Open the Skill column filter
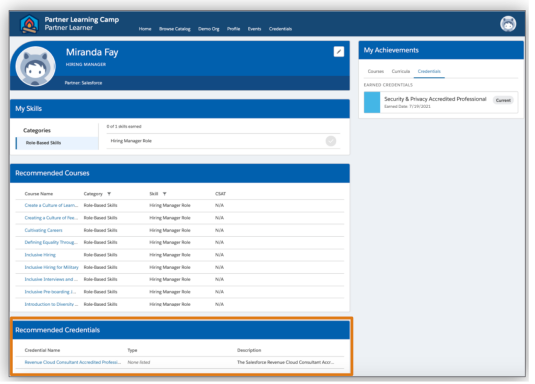The image size is (535, 384). click(165, 194)
